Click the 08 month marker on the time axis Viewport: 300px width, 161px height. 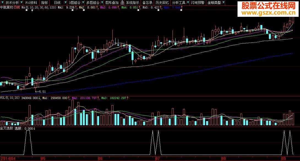click(x=224, y=159)
